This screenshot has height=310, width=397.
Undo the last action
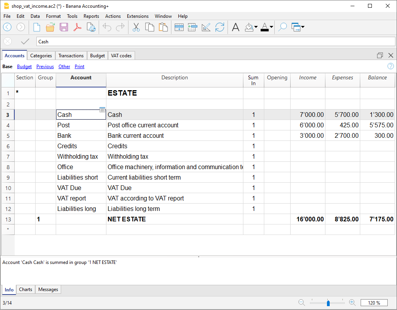[106, 27]
